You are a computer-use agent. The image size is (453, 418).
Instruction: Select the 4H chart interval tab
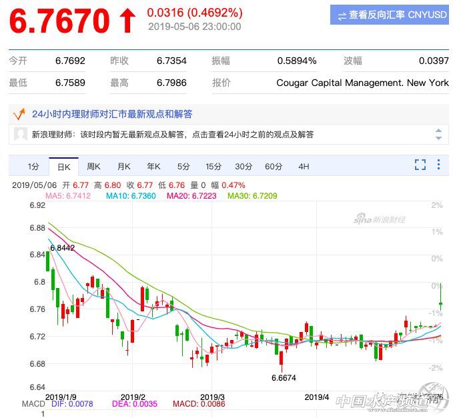[304, 166]
